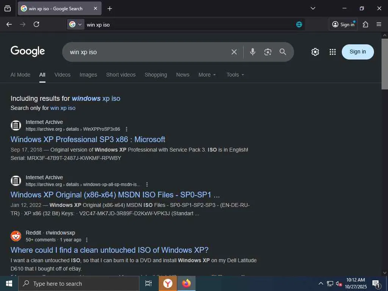Go back with the browser back arrow
Screen dimensions: 388x291
[9, 24]
